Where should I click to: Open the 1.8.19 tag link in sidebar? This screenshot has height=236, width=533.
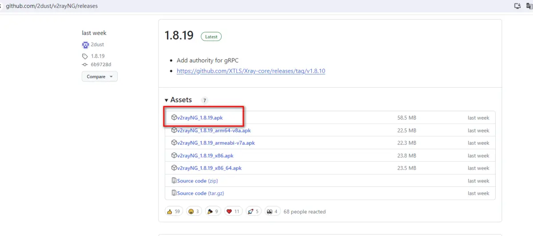[x=98, y=56]
